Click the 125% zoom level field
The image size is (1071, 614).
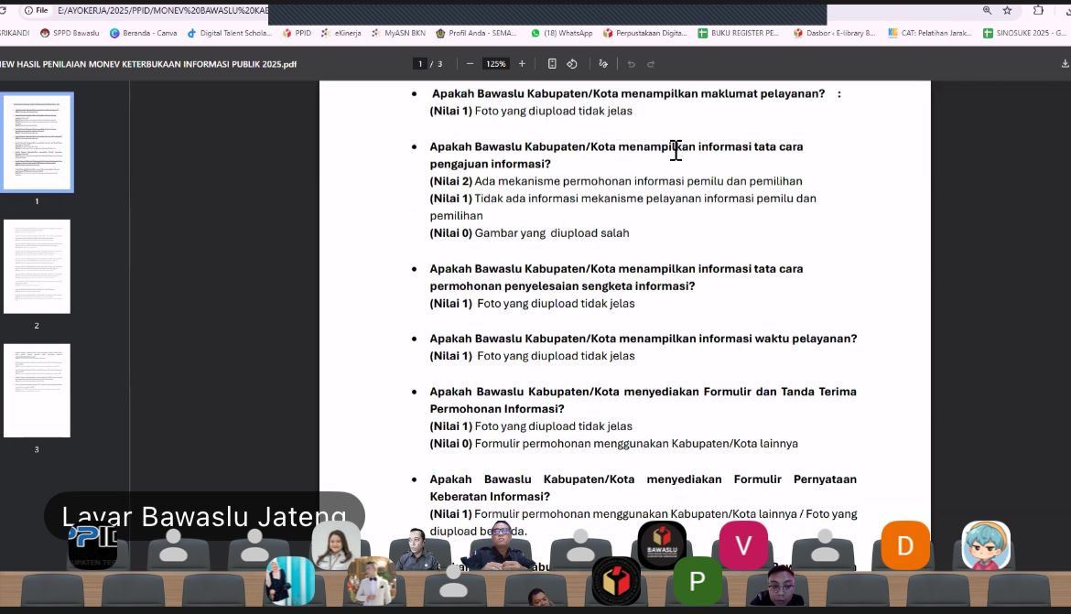click(495, 63)
